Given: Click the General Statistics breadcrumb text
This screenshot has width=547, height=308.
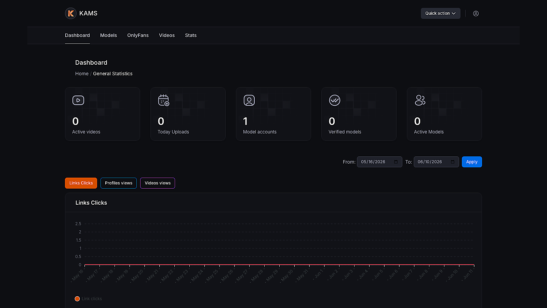Looking at the screenshot, I should pyautogui.click(x=113, y=74).
